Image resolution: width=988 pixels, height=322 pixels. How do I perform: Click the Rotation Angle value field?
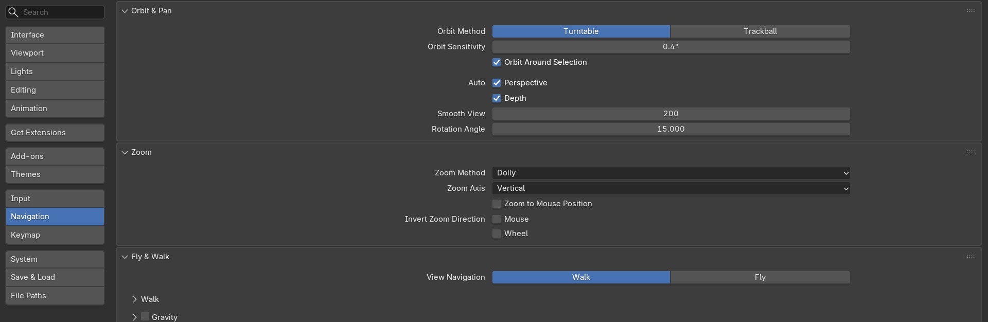tap(671, 129)
